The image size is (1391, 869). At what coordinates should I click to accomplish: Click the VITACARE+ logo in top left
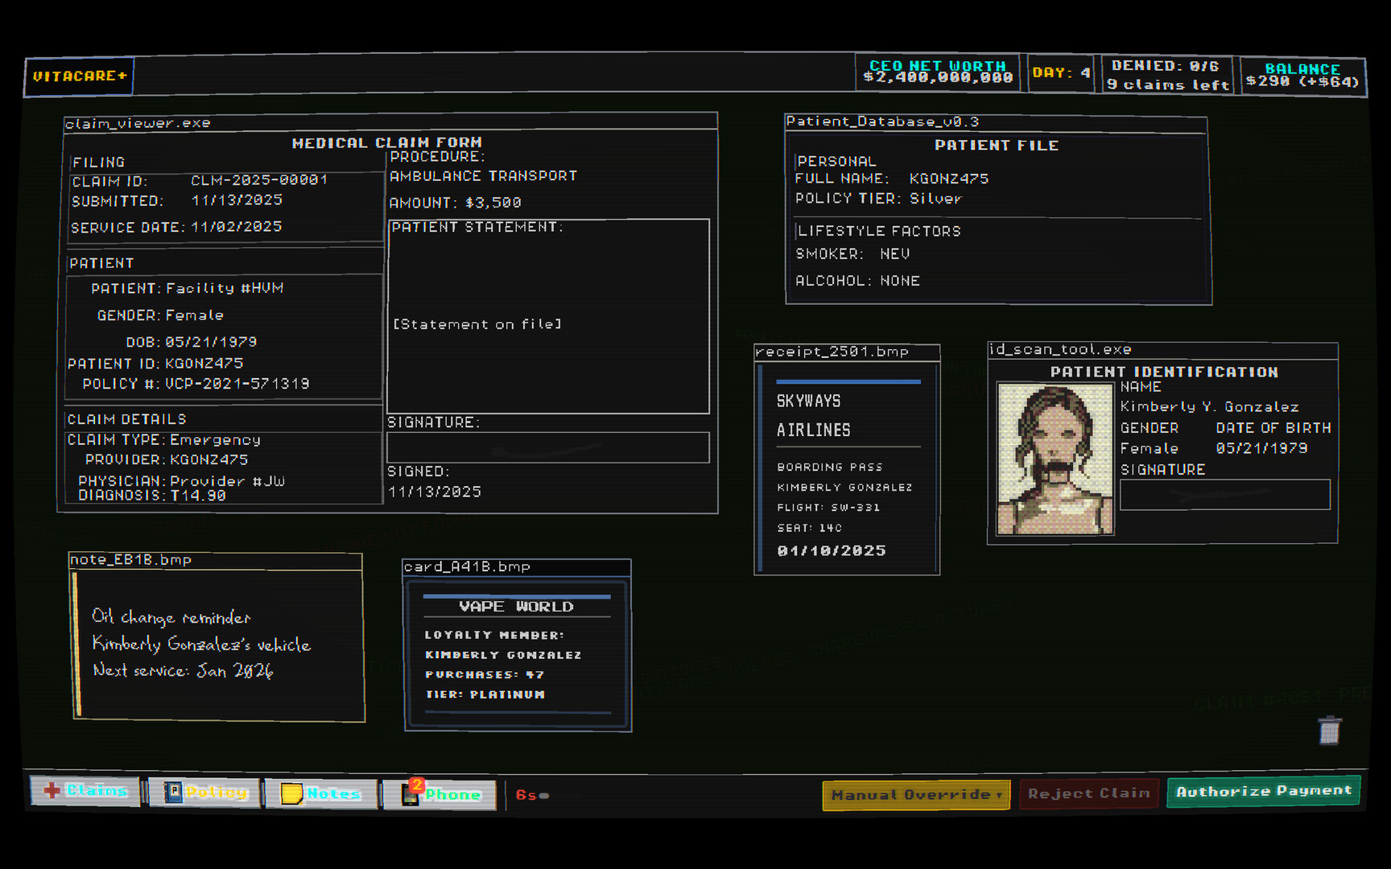point(78,76)
